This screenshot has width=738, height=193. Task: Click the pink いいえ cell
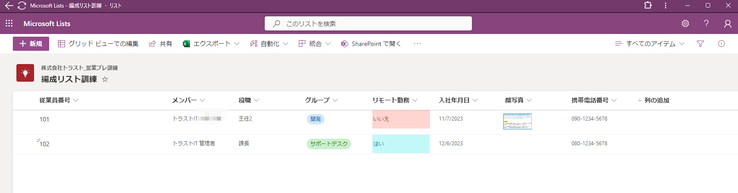pos(401,119)
